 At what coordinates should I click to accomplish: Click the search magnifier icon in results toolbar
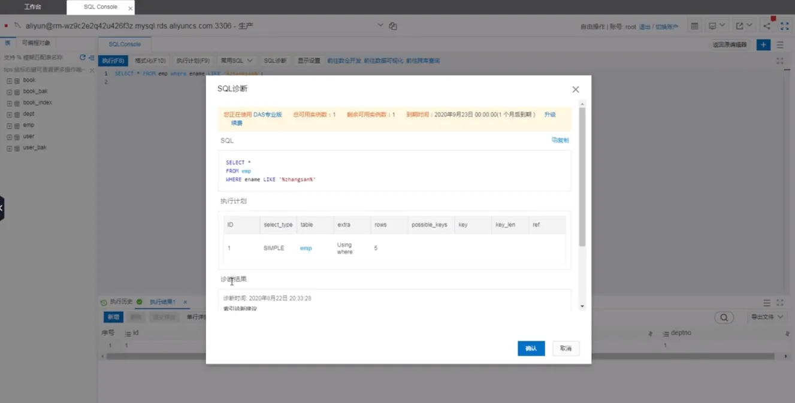[x=723, y=317]
